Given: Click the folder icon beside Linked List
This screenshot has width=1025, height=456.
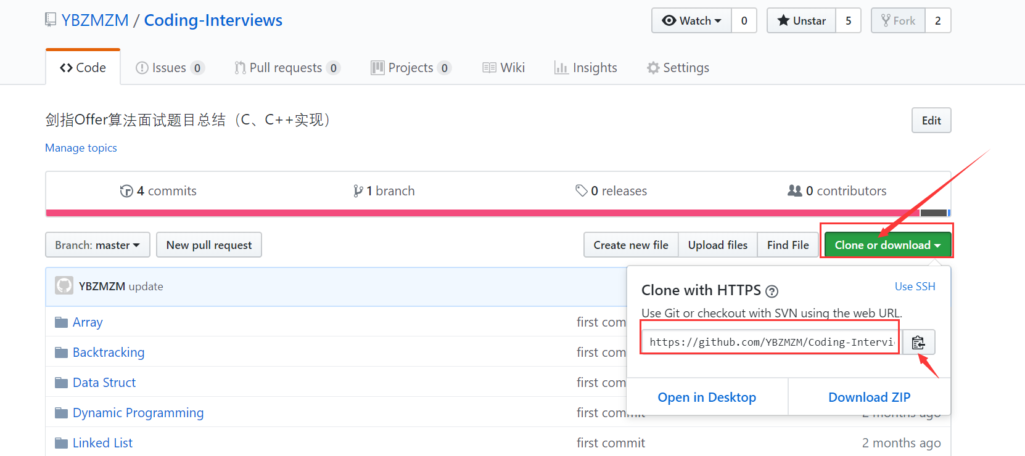Looking at the screenshot, I should 61,443.
